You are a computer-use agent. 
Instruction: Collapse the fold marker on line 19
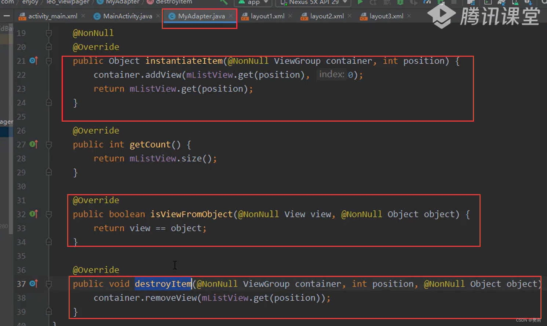[x=48, y=33]
